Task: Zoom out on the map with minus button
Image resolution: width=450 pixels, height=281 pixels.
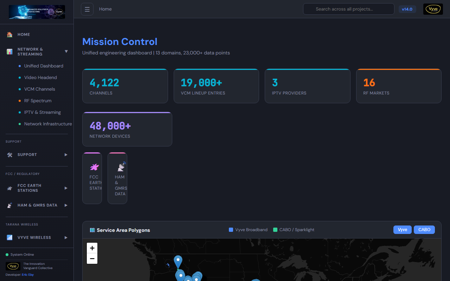Action: coord(92,259)
